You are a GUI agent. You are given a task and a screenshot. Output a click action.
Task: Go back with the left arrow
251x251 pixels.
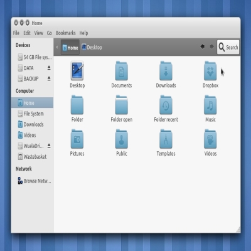click(202, 46)
